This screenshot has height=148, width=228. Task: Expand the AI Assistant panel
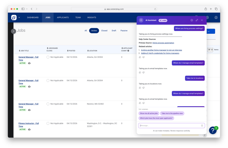(197, 20)
